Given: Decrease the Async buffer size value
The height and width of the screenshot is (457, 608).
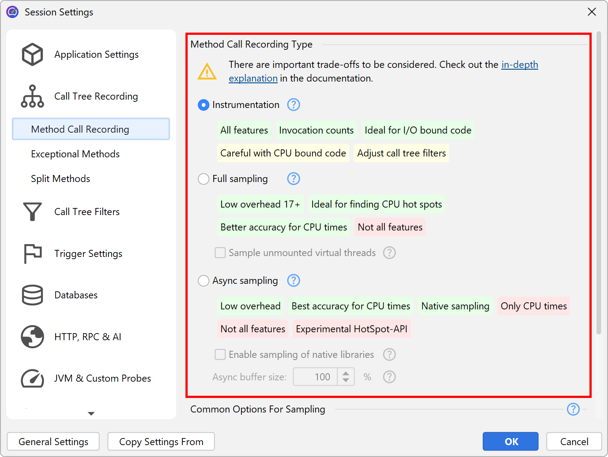Looking at the screenshot, I should (x=346, y=380).
